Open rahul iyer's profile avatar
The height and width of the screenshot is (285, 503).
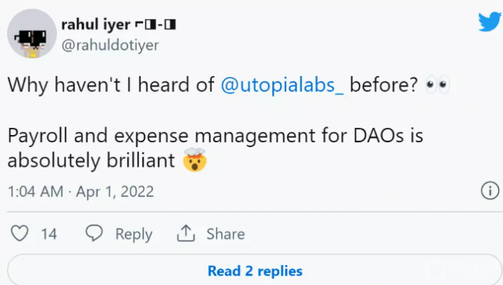pos(32,34)
